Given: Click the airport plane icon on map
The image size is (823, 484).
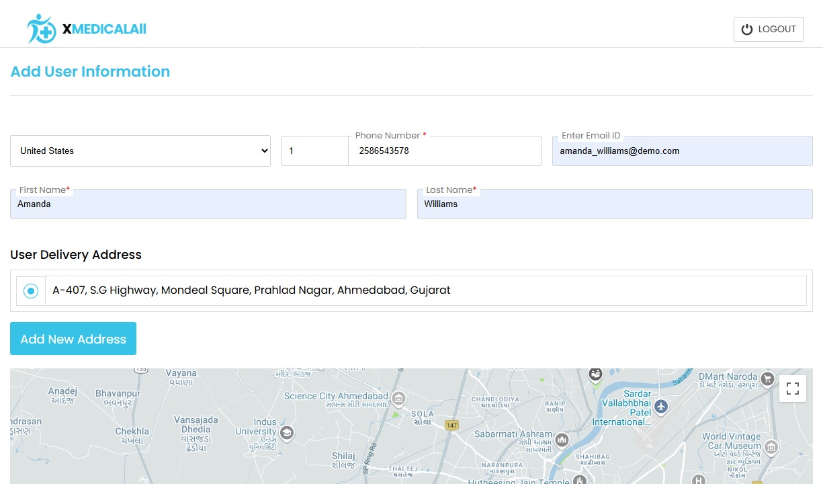Looking at the screenshot, I should [x=662, y=406].
